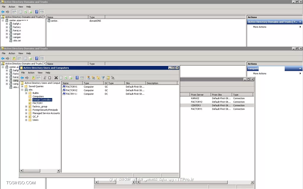Screen dimensions: 303x189
Task: Click Help question mark in Users and Computers toolbar
Action: (x=77, y=78)
